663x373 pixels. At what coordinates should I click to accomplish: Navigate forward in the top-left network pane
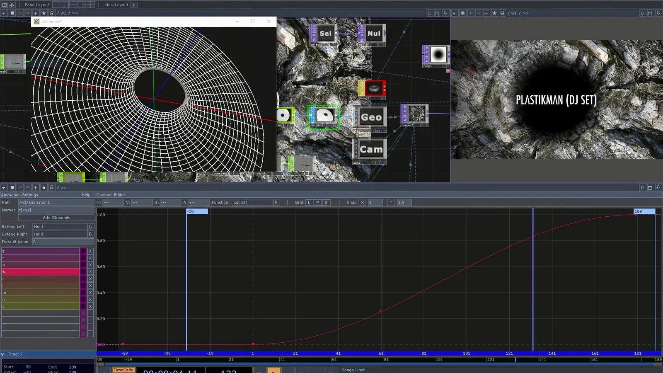28,13
